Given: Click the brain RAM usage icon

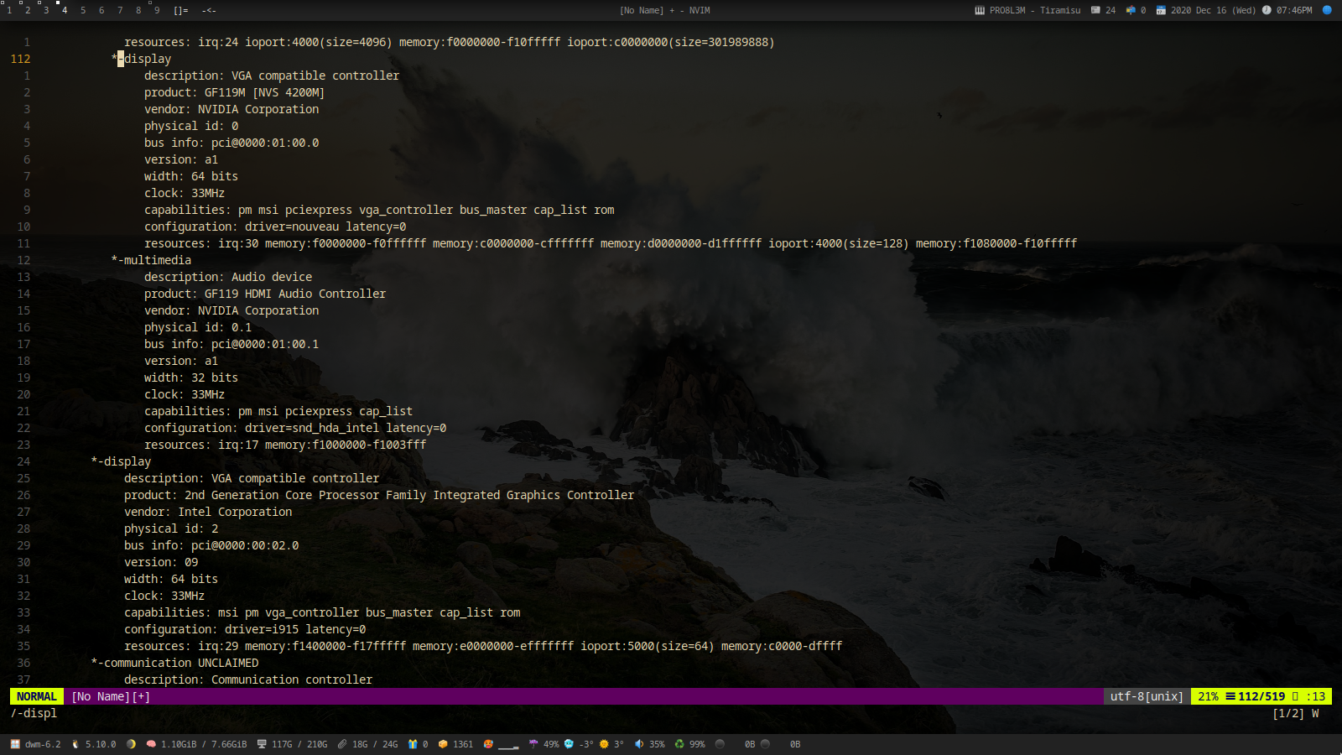Looking at the screenshot, I should [x=151, y=744].
